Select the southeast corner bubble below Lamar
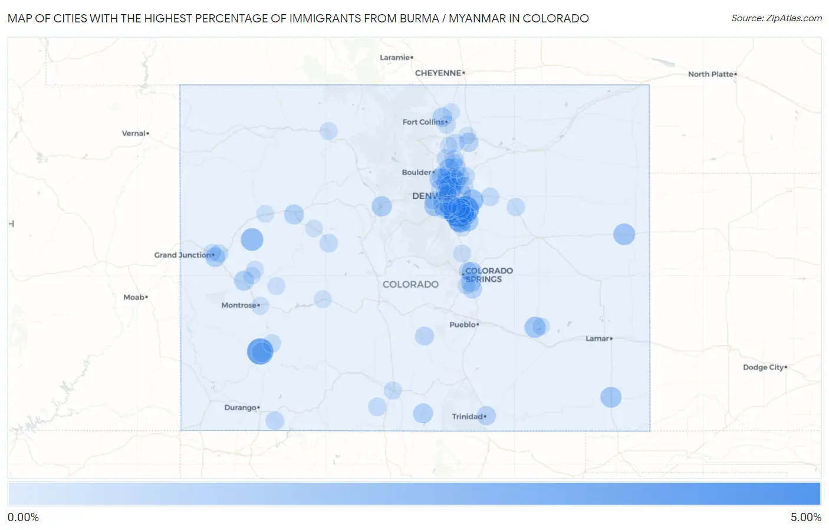Image resolution: width=829 pixels, height=530 pixels. (611, 397)
